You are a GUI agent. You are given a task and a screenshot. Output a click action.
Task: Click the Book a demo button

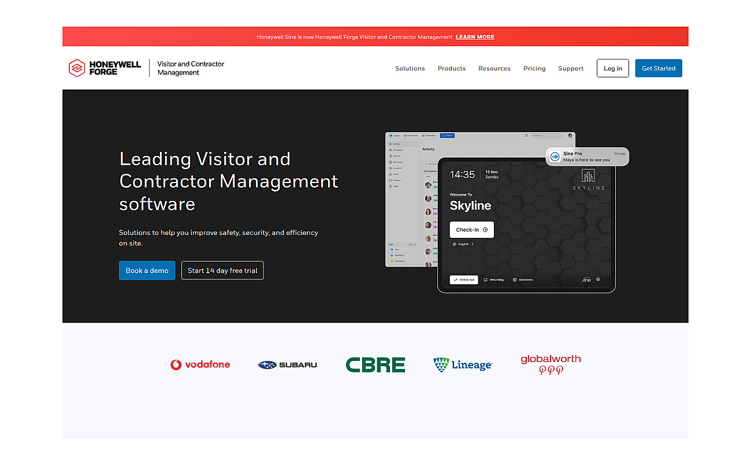[x=147, y=270]
